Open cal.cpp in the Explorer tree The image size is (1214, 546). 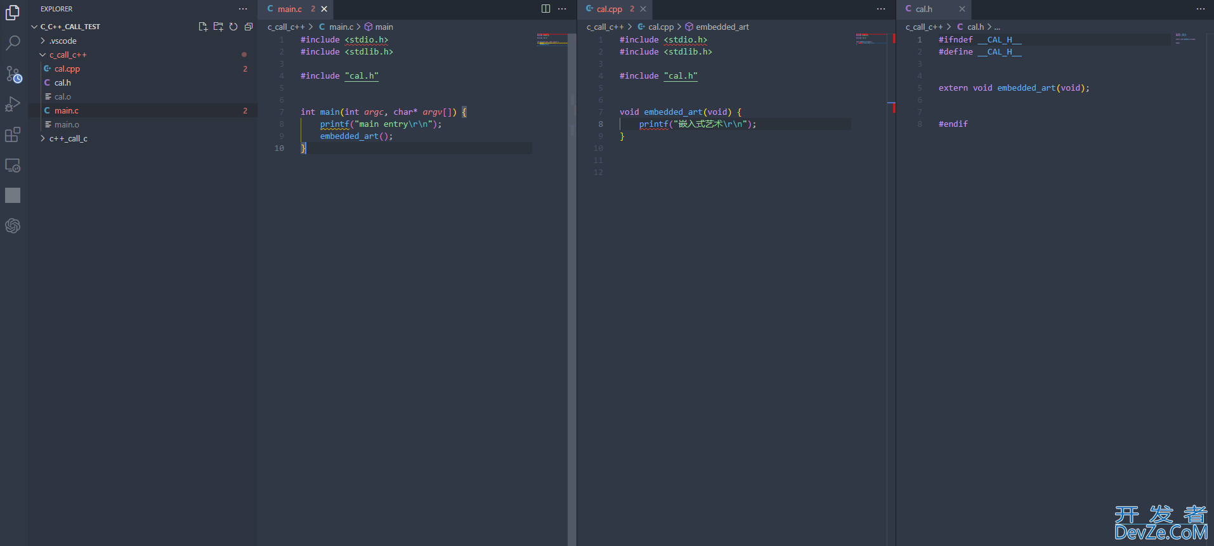(143, 68)
